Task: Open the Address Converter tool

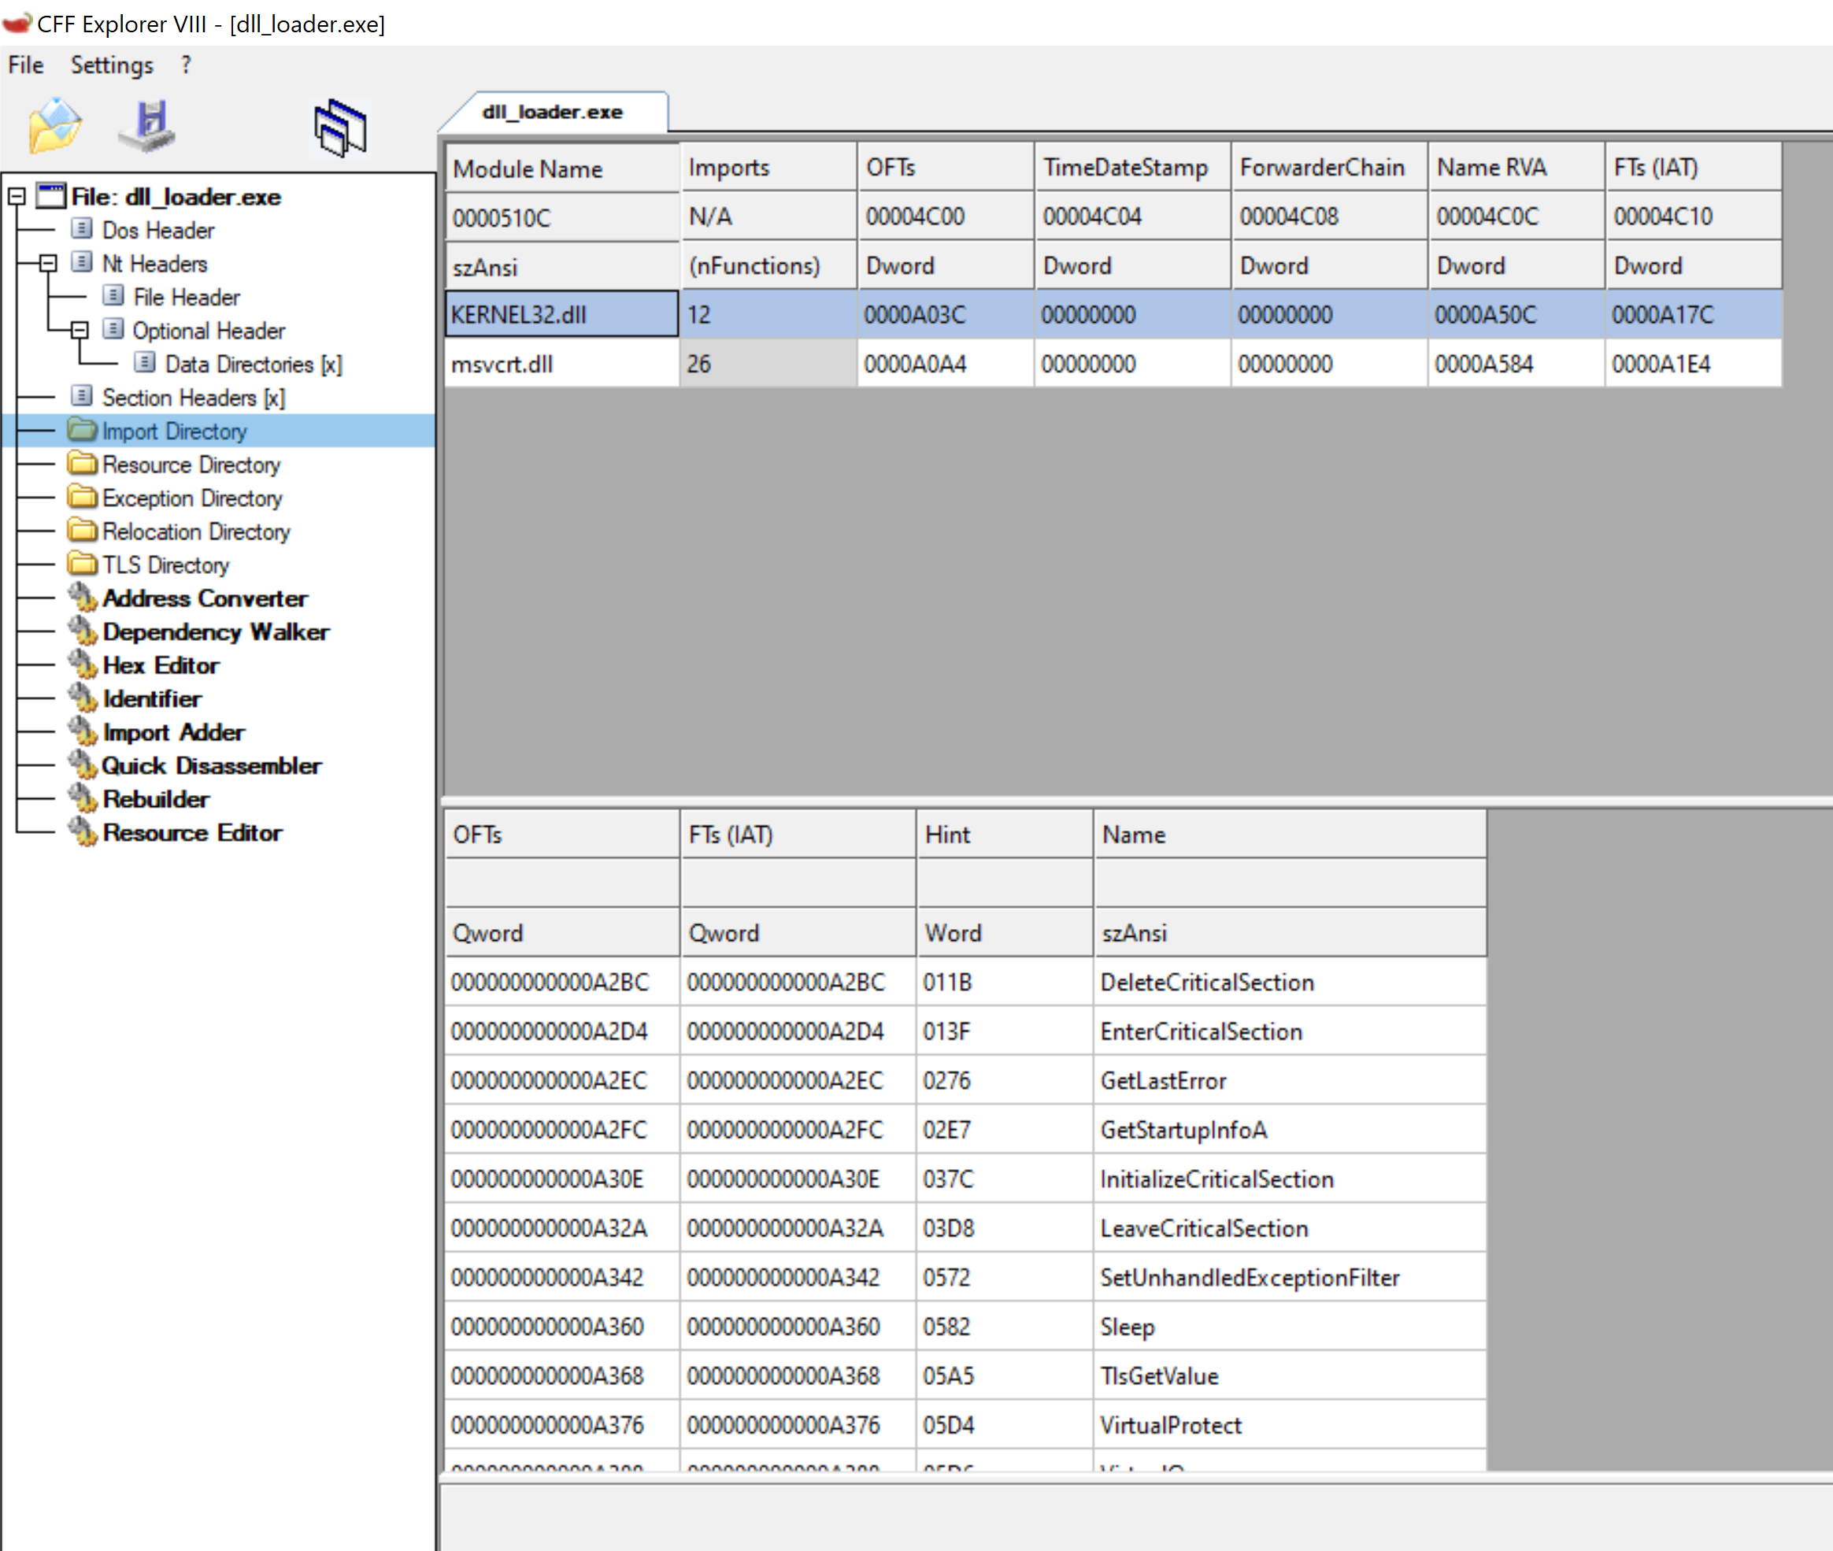Action: (204, 599)
